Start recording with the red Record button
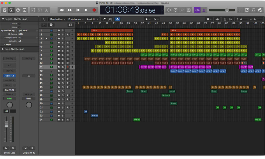 [x=94, y=10]
